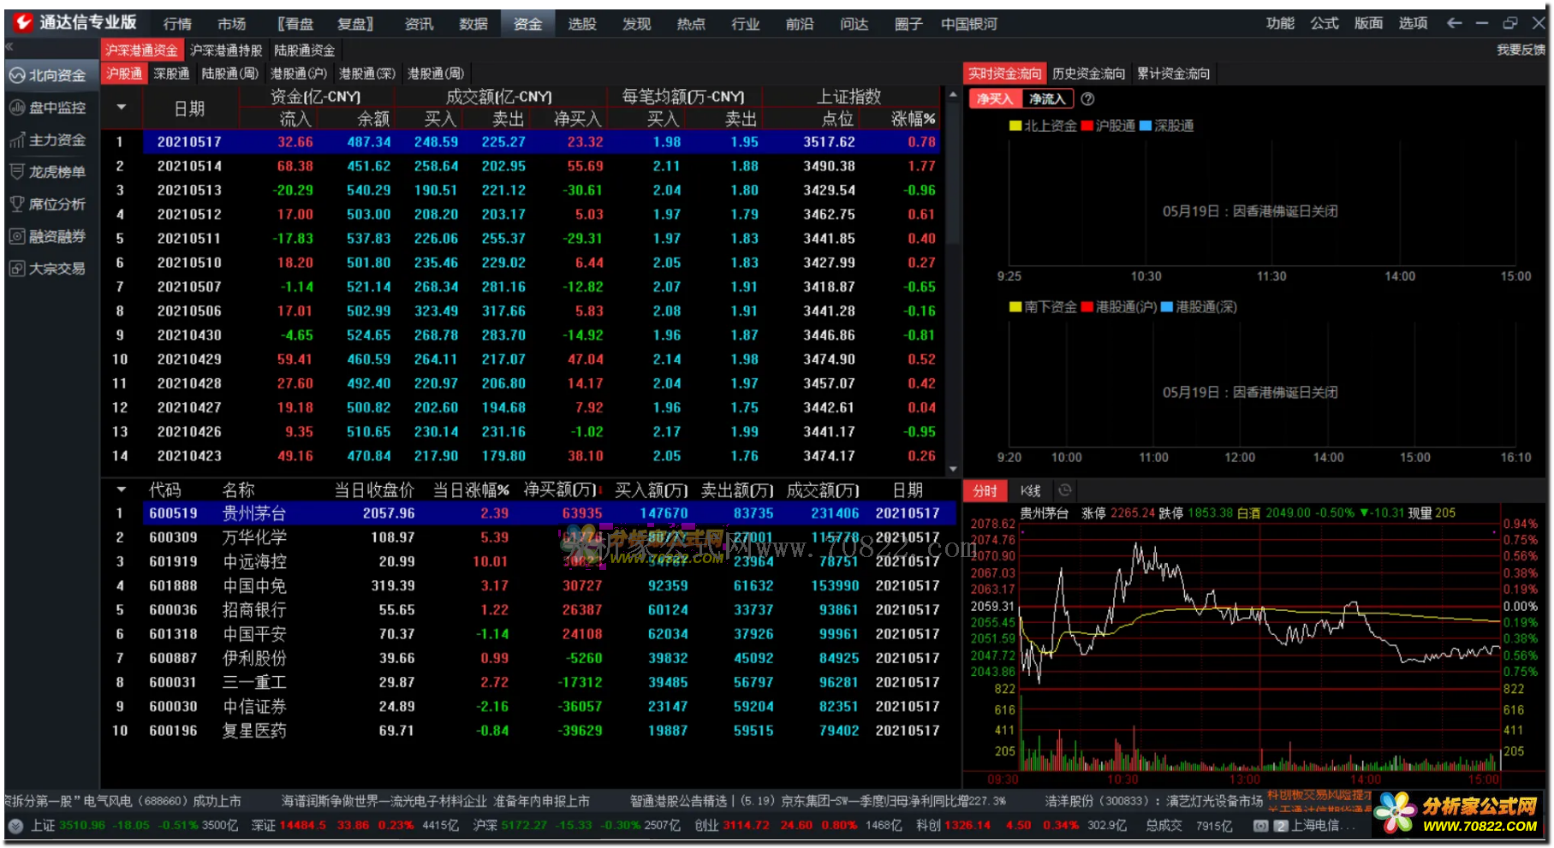Click the history clock icon beside K线
This screenshot has width=1554, height=848.
[x=1065, y=490]
